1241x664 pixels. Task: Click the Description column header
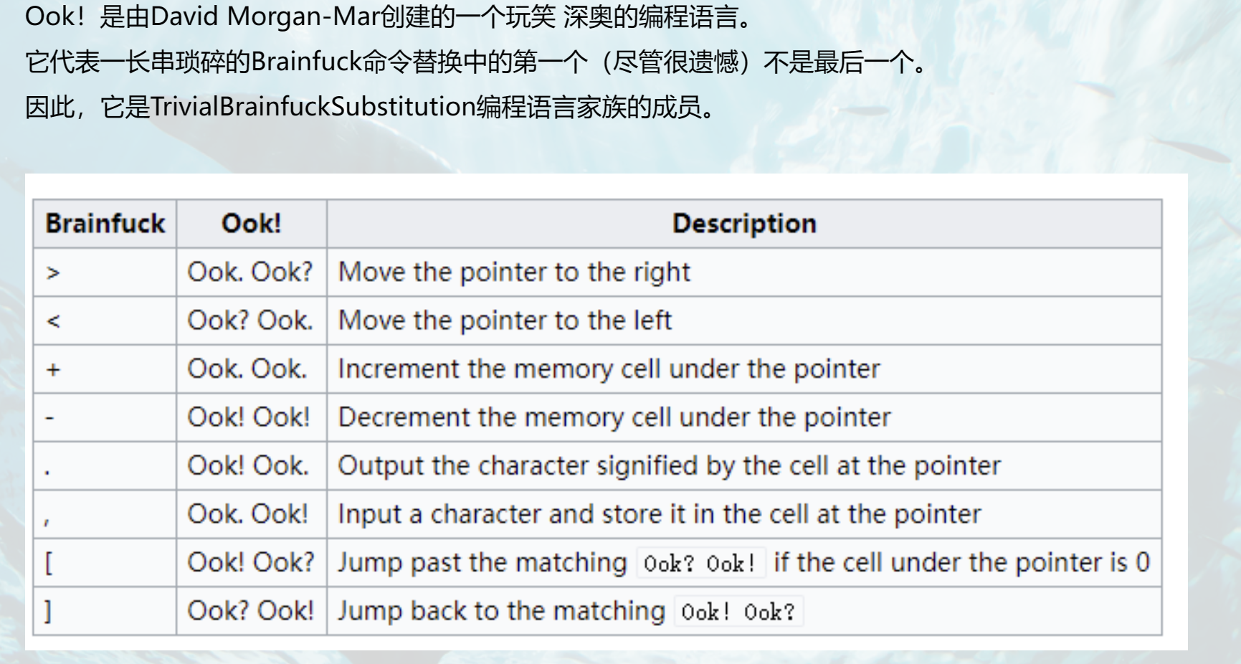coord(744,224)
